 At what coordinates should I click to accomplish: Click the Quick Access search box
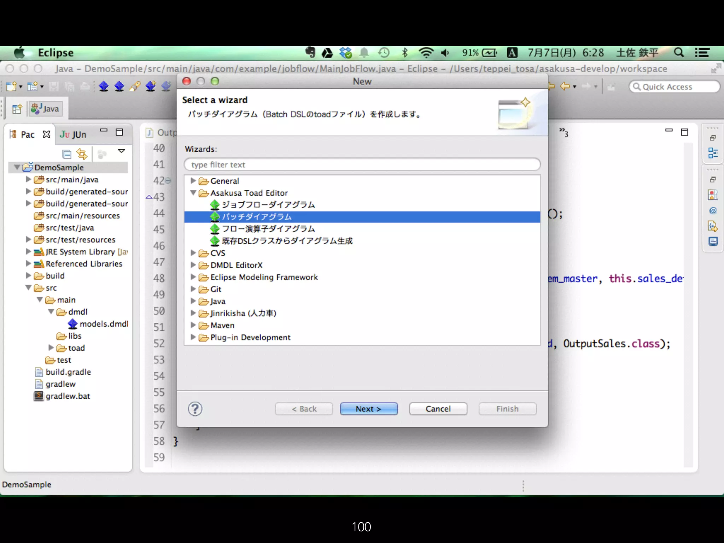(674, 87)
